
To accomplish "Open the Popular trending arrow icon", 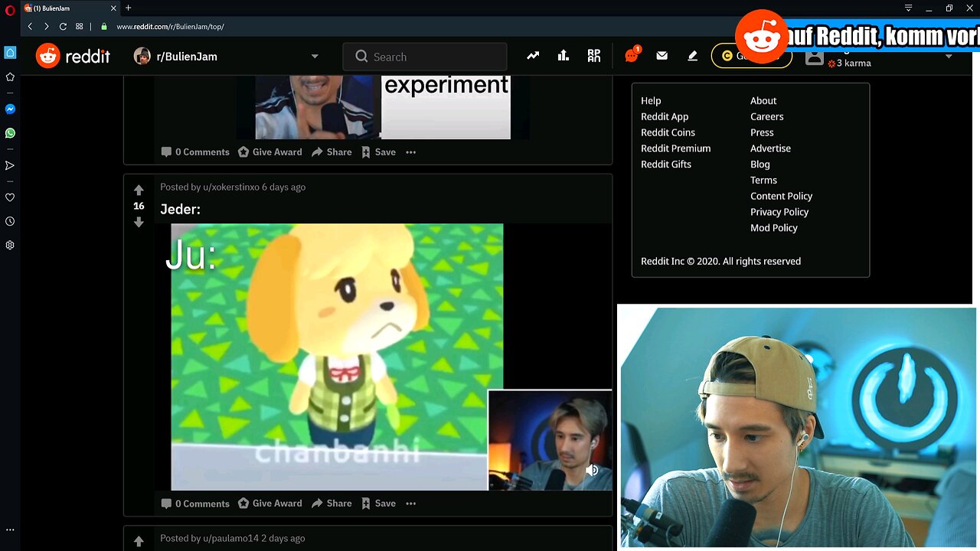I will pyautogui.click(x=533, y=56).
